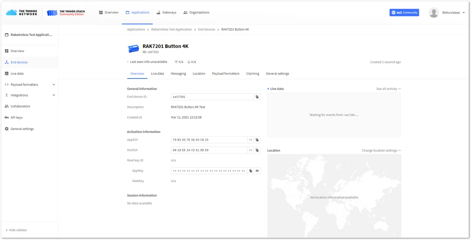Click The Things Network cloud logo

22,13
